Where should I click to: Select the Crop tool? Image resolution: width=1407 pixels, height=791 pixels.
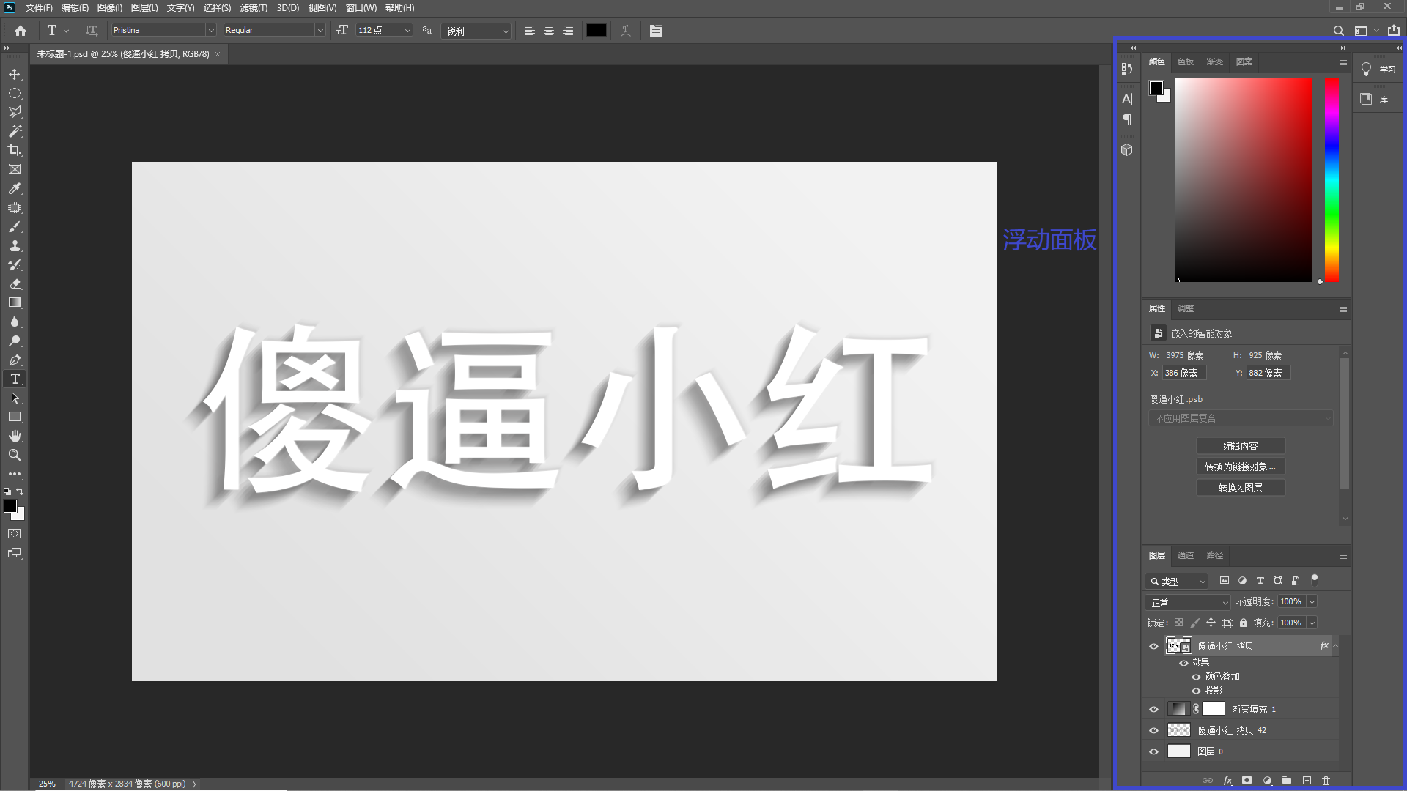tap(15, 150)
